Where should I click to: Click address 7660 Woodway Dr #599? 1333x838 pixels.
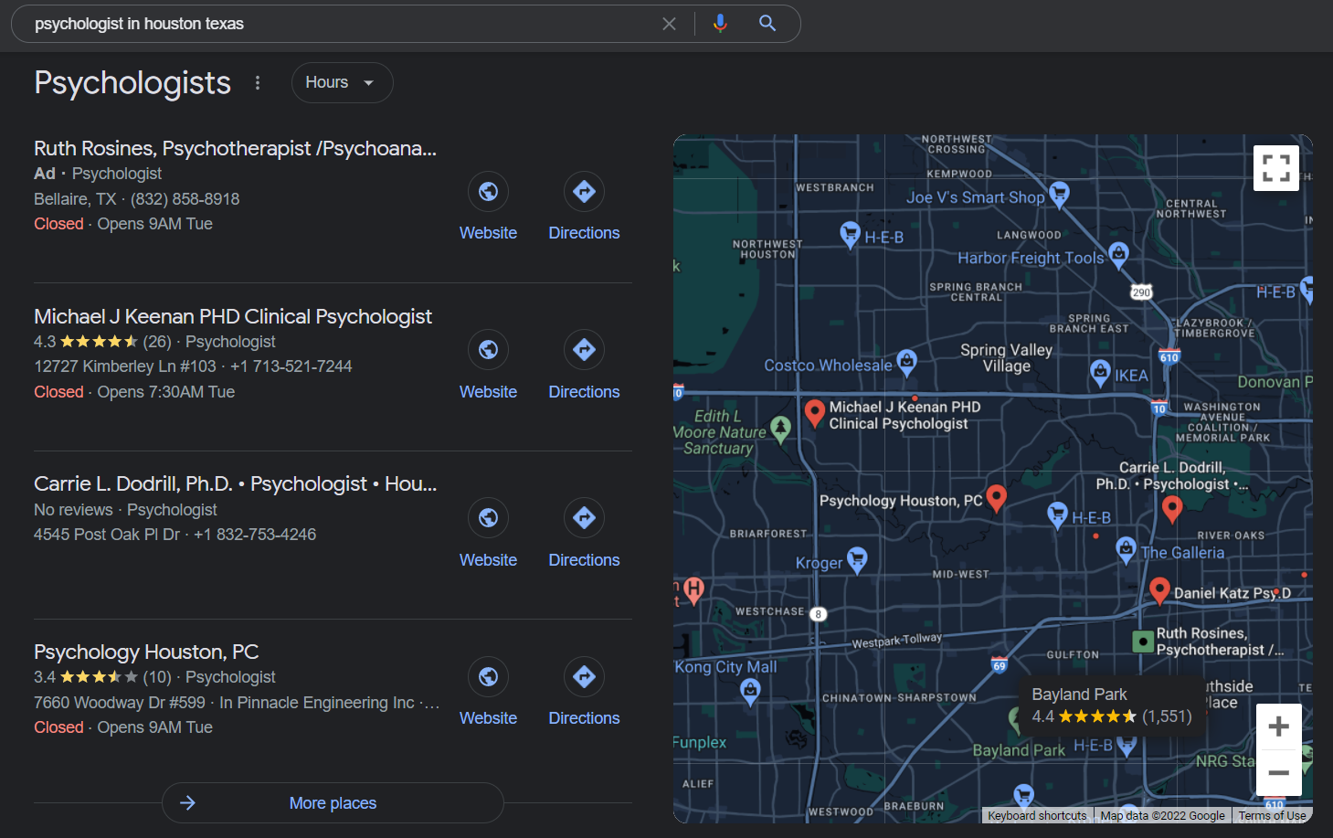(x=120, y=703)
